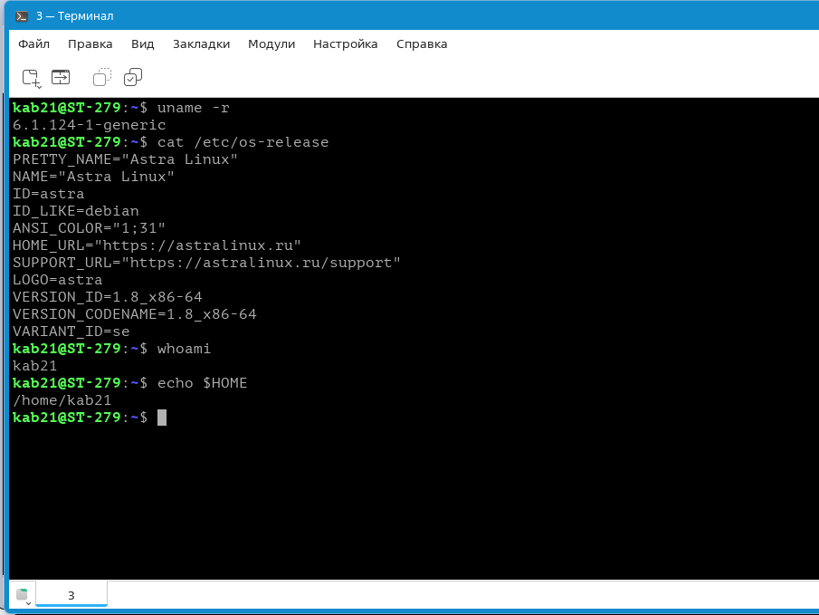Click the terminal cursor at the last prompt
819x615 pixels.
click(x=162, y=418)
